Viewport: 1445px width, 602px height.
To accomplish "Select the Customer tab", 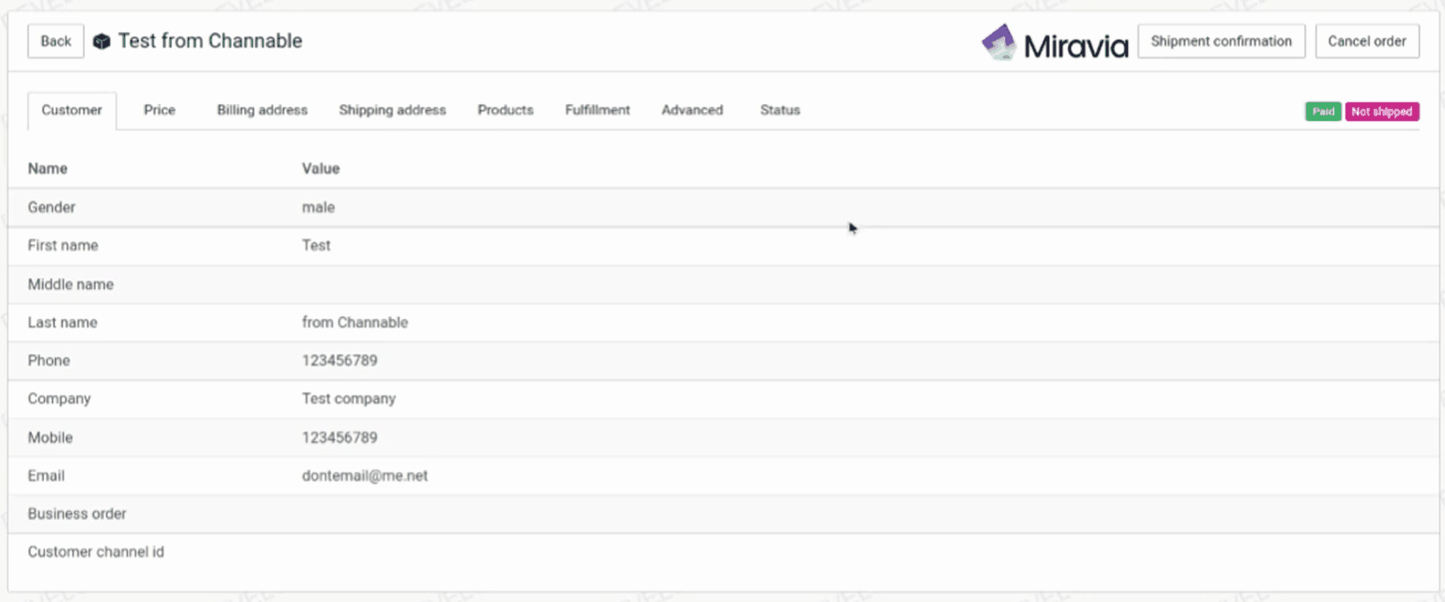I will [x=71, y=110].
